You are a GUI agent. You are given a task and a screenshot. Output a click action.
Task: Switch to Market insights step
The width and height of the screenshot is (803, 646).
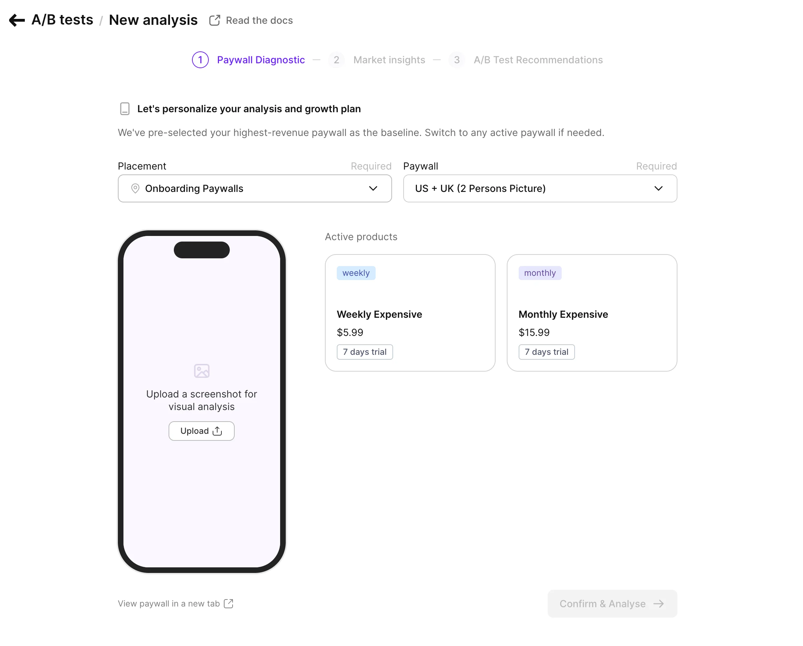(389, 60)
